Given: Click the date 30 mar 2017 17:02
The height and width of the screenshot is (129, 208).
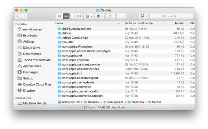Looking at the screenshot, I should (137, 38).
